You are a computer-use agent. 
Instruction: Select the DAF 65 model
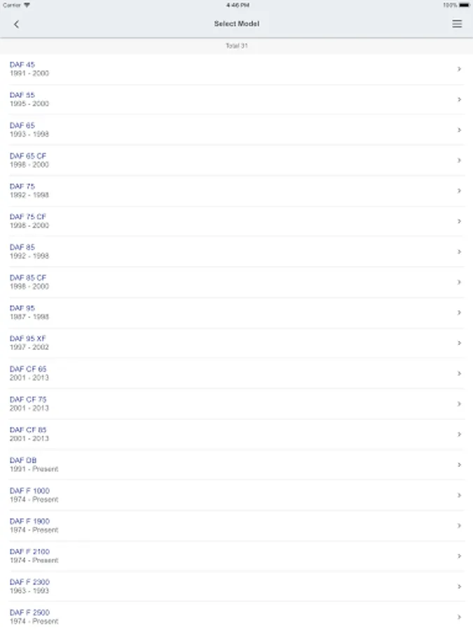point(237,129)
